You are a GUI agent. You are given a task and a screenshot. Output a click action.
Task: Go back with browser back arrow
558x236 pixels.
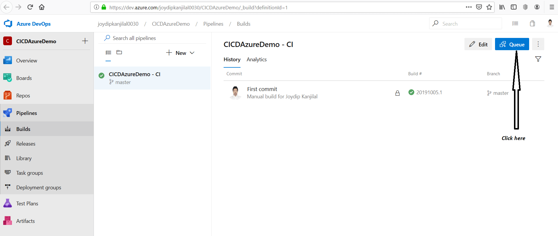tap(6, 7)
